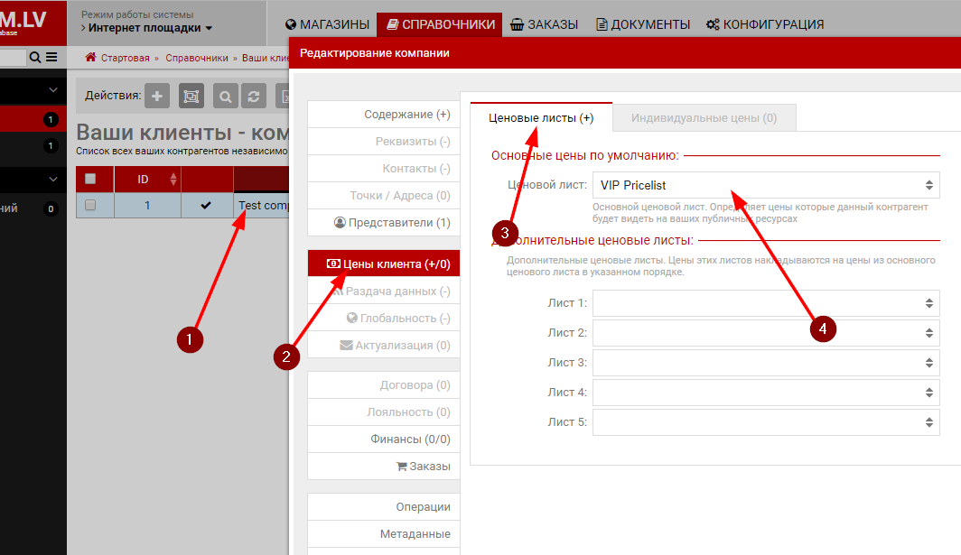This screenshot has width=961, height=555.
Task: Click the refresh arrows icon in Действия toolbar
Action: [255, 97]
